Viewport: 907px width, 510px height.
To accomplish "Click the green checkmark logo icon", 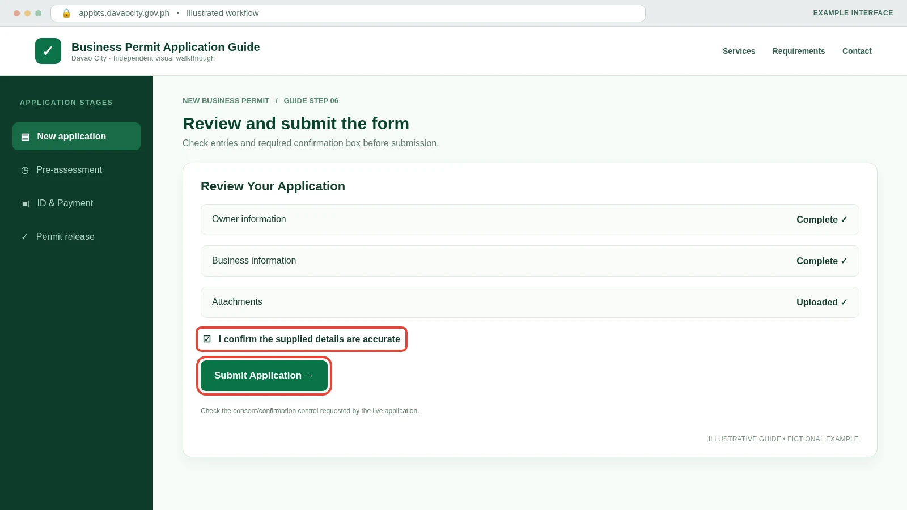I will click(48, 51).
